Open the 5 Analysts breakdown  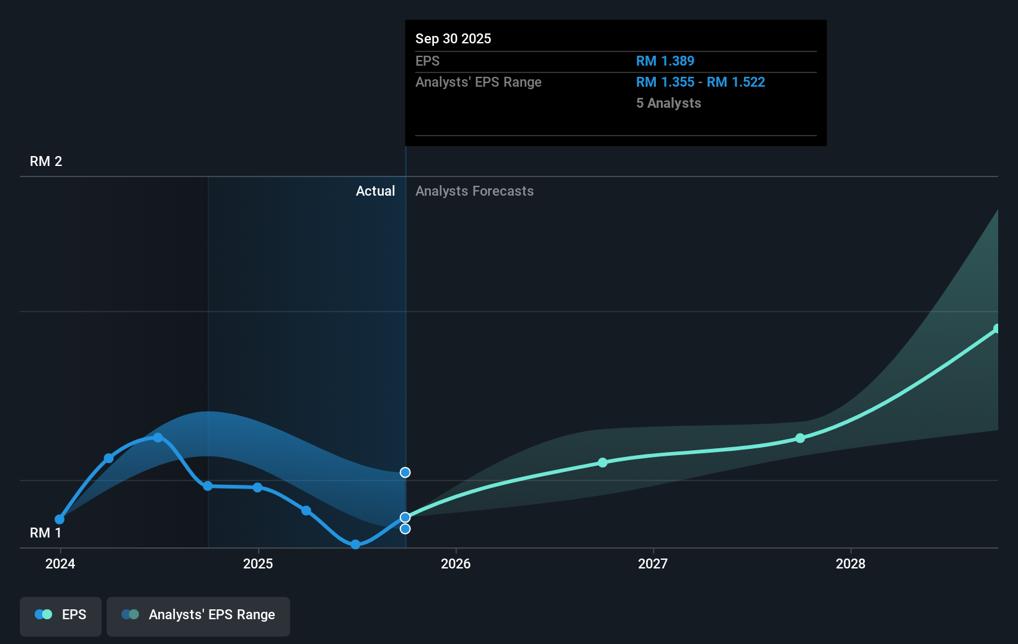click(x=668, y=103)
